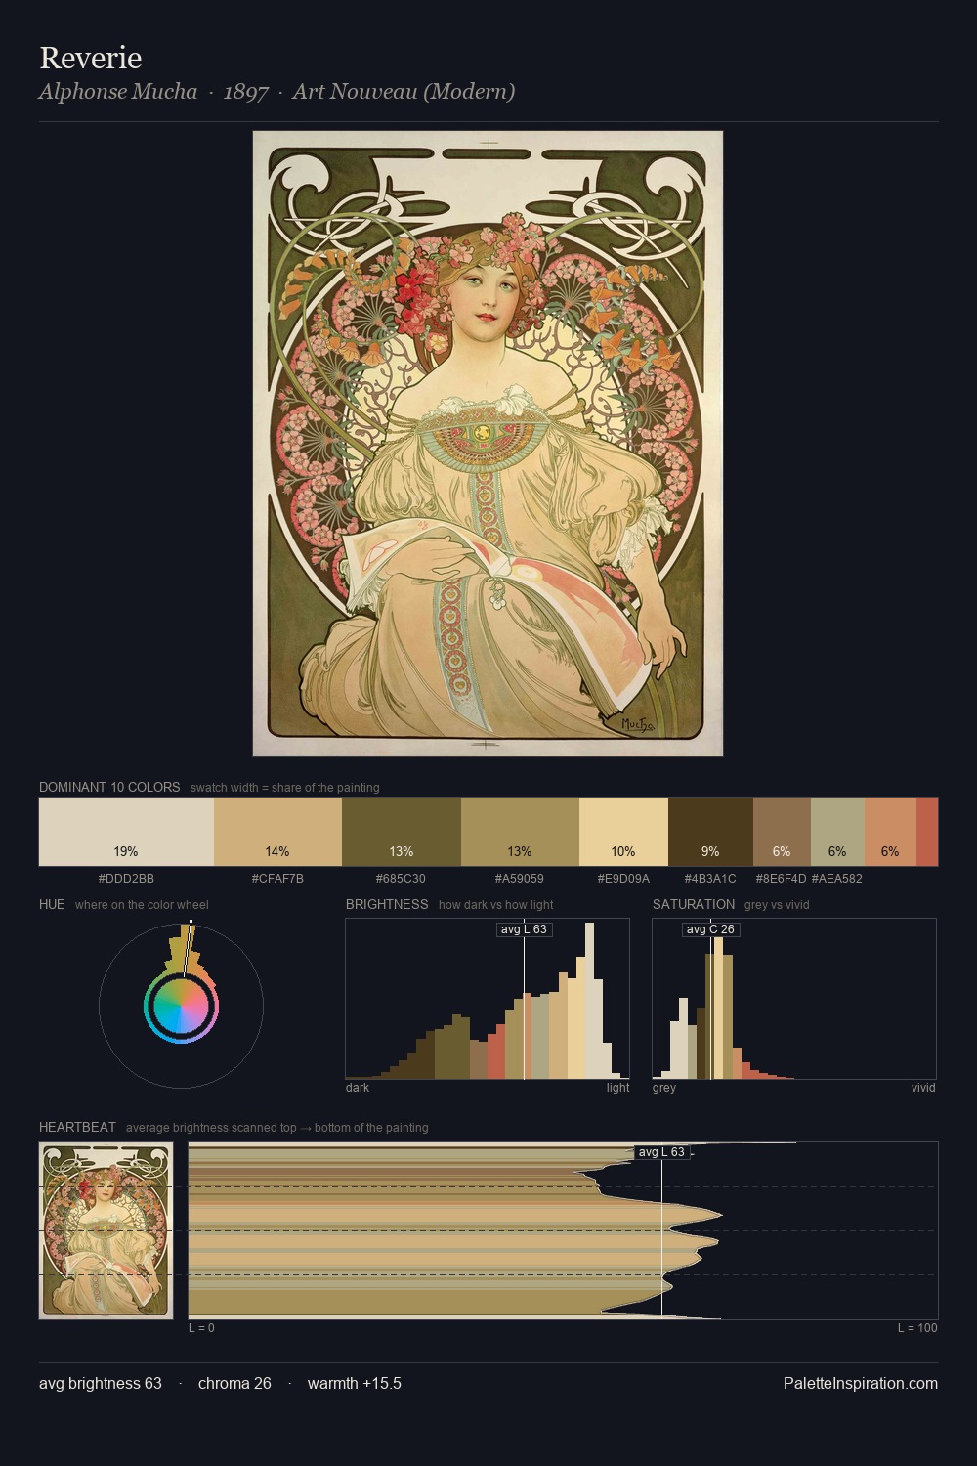Click the avg L 63 label in Brightness chart

tap(524, 929)
